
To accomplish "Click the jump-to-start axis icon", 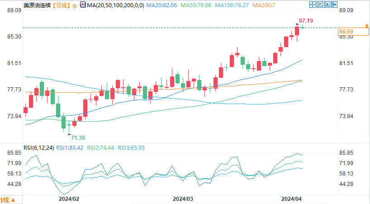I will coord(320,5).
